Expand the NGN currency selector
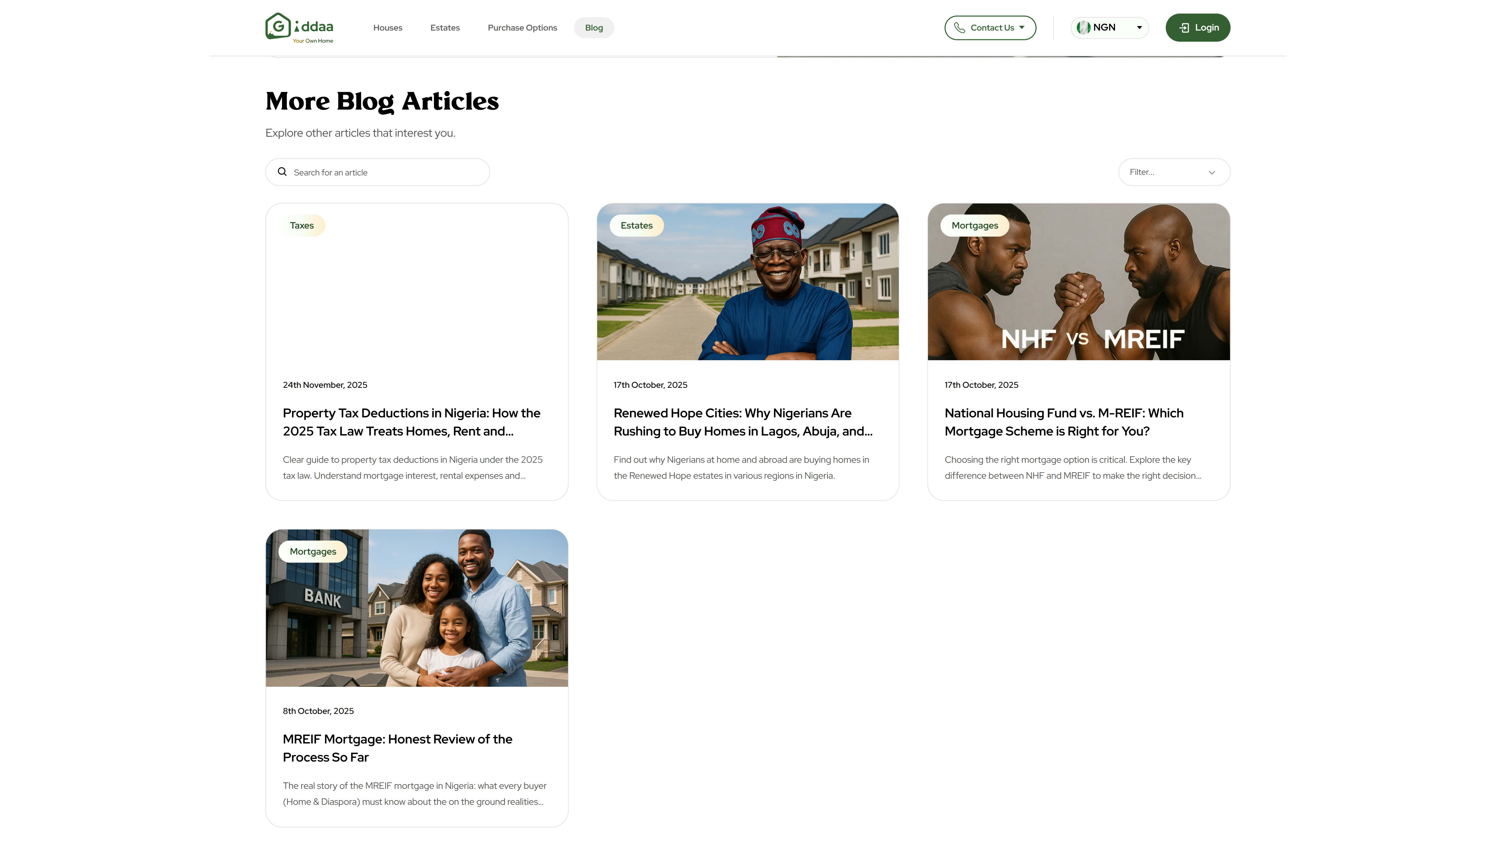 pyautogui.click(x=1138, y=27)
